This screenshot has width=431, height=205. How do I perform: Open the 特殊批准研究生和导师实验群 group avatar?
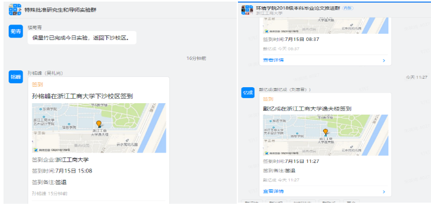(15, 10)
